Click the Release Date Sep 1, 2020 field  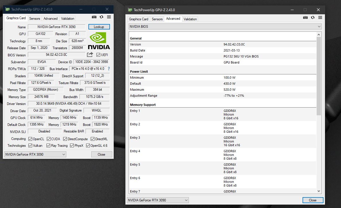click(39, 48)
